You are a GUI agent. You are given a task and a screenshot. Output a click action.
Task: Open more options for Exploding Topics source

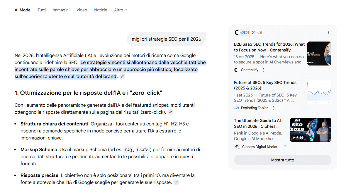(x=273, y=108)
